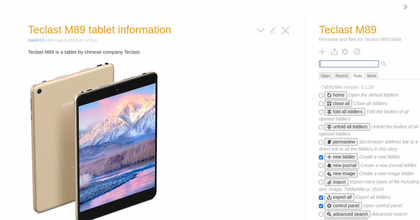This screenshot has height=220, width=420.
Task: Open the tiddler more-actions chevron
Action: click(x=260, y=30)
